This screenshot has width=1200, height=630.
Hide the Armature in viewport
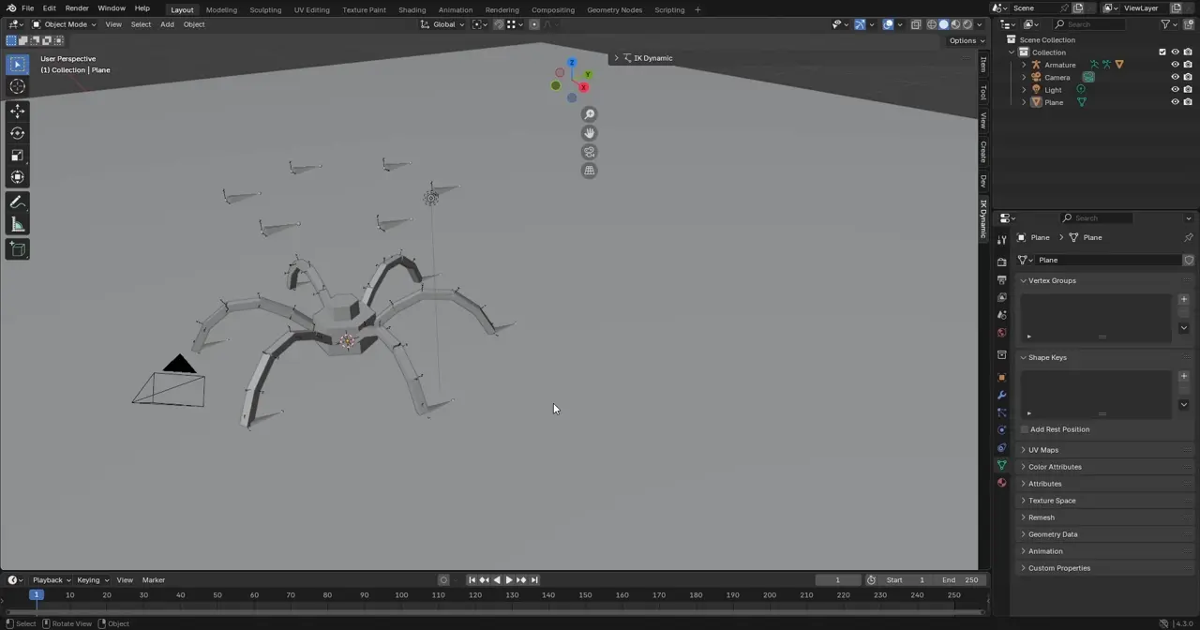[x=1175, y=65]
